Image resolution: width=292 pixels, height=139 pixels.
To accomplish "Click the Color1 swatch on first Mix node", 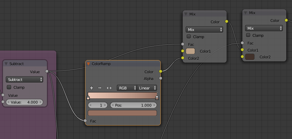I will (190, 51).
